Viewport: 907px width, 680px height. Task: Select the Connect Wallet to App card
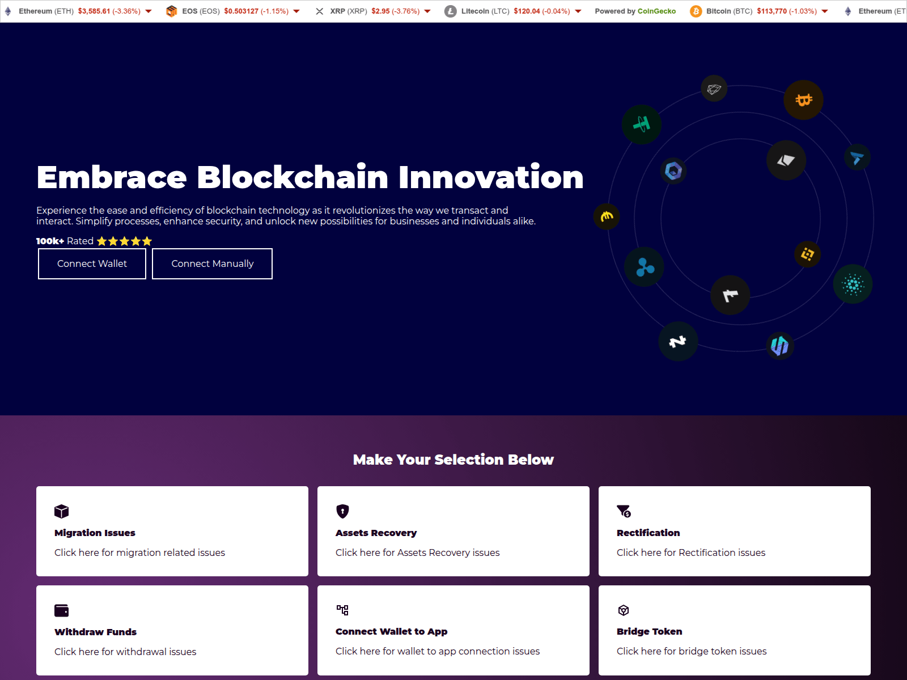click(x=453, y=630)
